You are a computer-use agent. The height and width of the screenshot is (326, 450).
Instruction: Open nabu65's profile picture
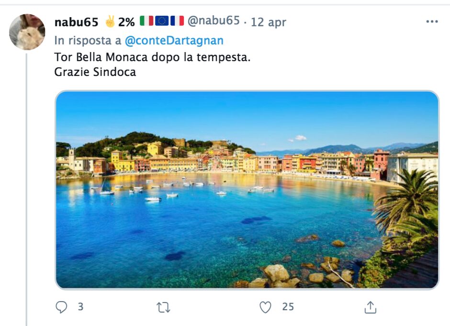[x=27, y=32]
